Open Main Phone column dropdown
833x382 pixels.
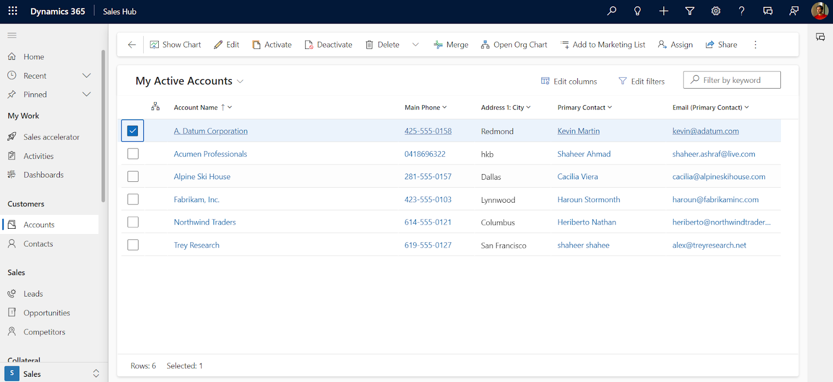coord(445,107)
